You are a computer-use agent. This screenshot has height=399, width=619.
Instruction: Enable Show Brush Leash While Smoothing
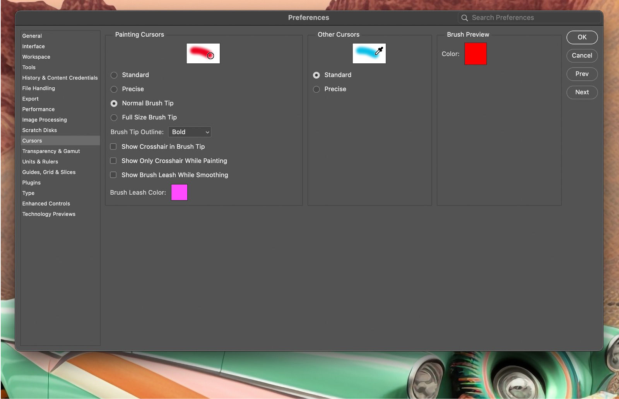(x=113, y=175)
